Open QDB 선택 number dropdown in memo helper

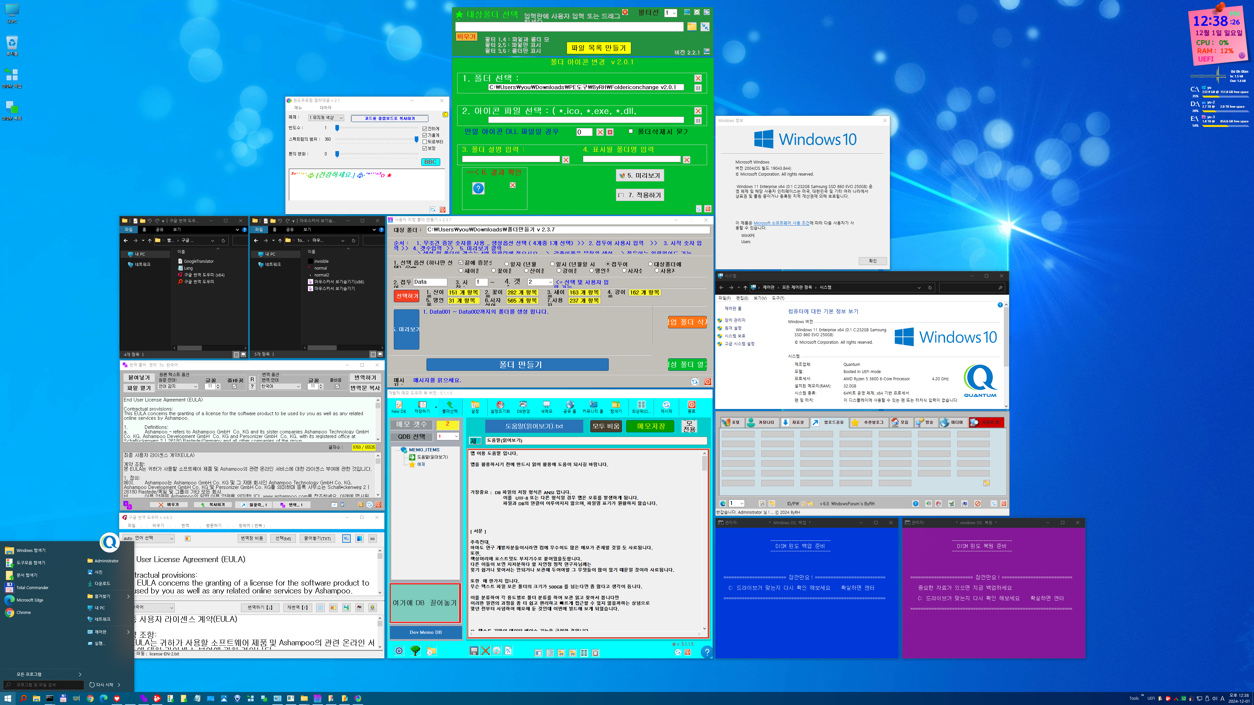pyautogui.click(x=447, y=436)
